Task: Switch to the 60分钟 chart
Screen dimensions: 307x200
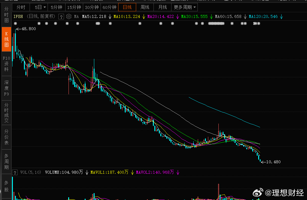Action: pos(110,7)
